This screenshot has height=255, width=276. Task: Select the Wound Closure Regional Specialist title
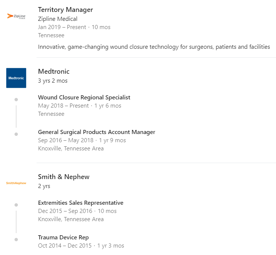click(84, 98)
